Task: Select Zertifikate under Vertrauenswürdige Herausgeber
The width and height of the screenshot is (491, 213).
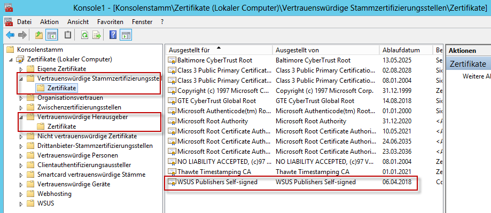Action: pos(61,127)
